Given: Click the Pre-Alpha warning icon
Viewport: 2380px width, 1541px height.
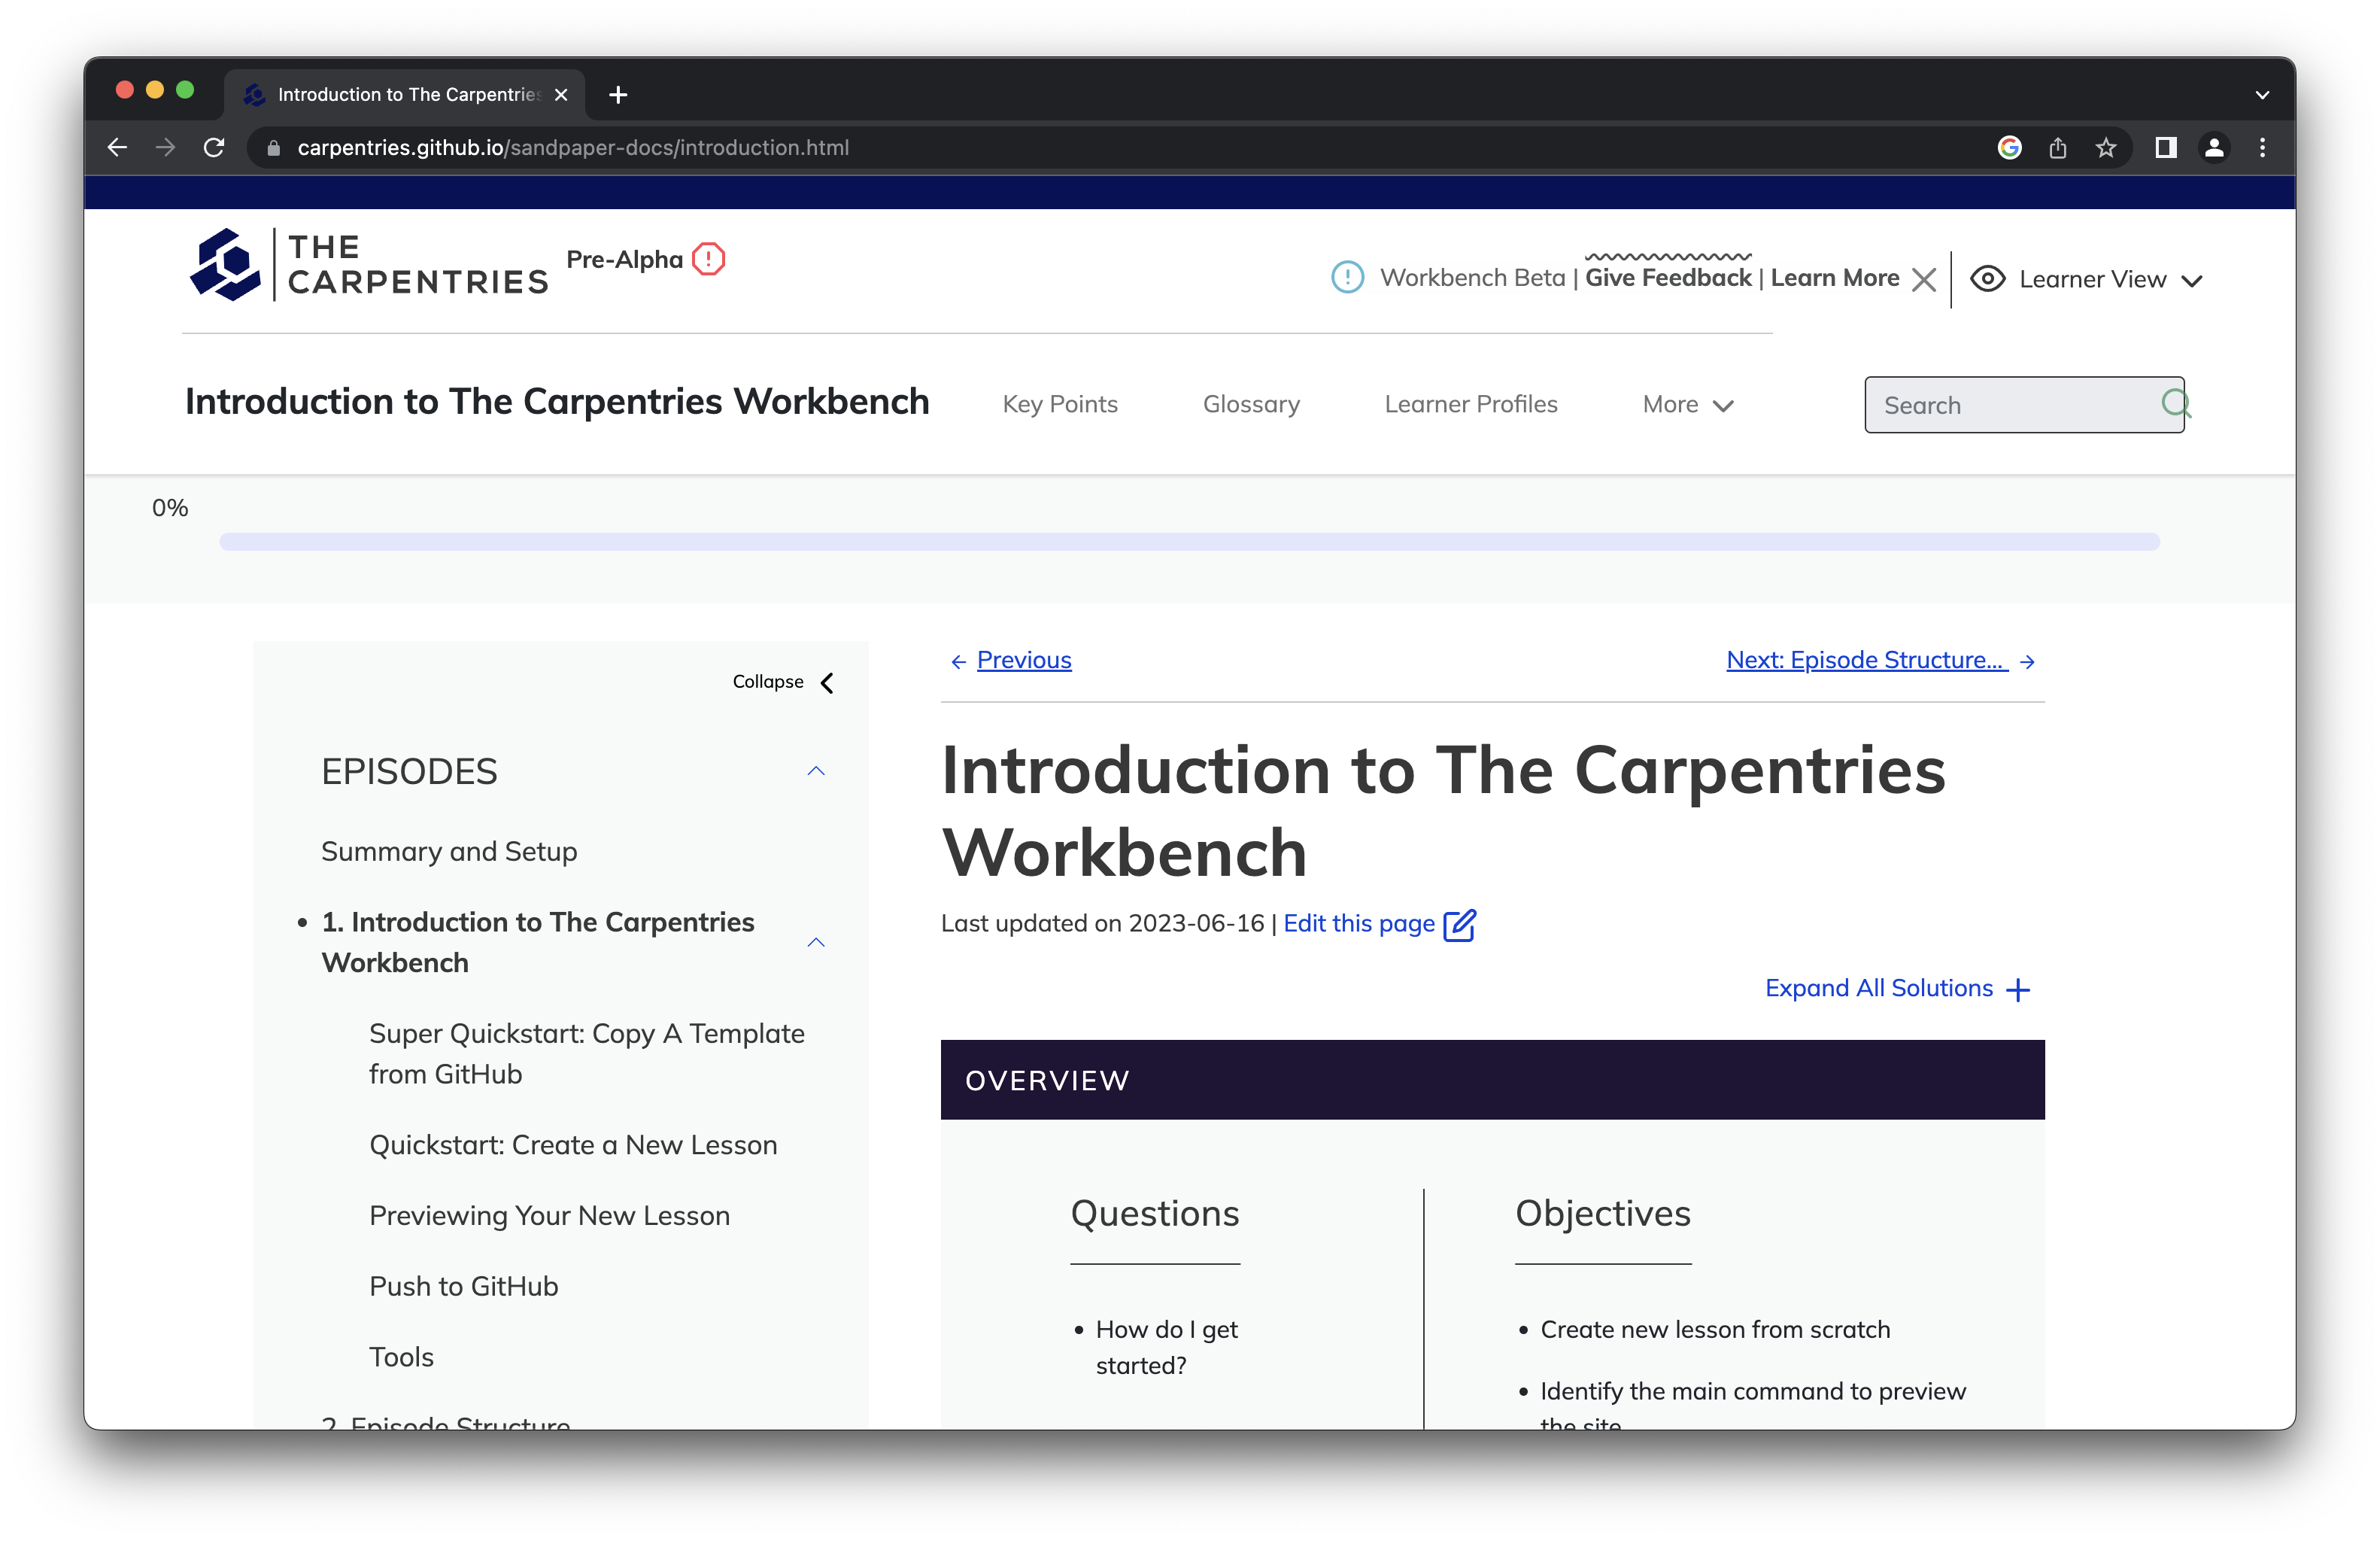Looking at the screenshot, I should (x=708, y=259).
